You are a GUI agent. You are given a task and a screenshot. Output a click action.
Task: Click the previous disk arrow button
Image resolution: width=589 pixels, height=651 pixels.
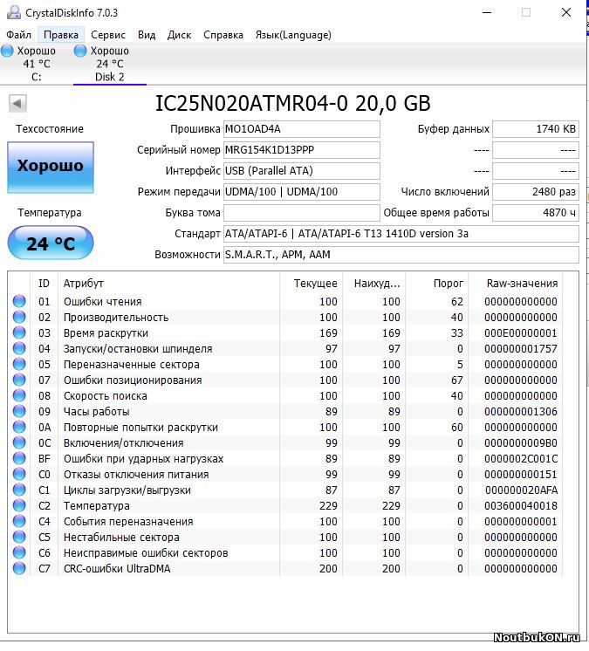tap(17, 103)
